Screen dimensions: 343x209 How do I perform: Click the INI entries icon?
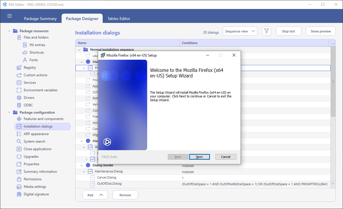coord(25,45)
